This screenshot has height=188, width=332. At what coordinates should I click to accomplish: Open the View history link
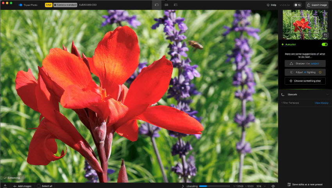(x=321, y=103)
